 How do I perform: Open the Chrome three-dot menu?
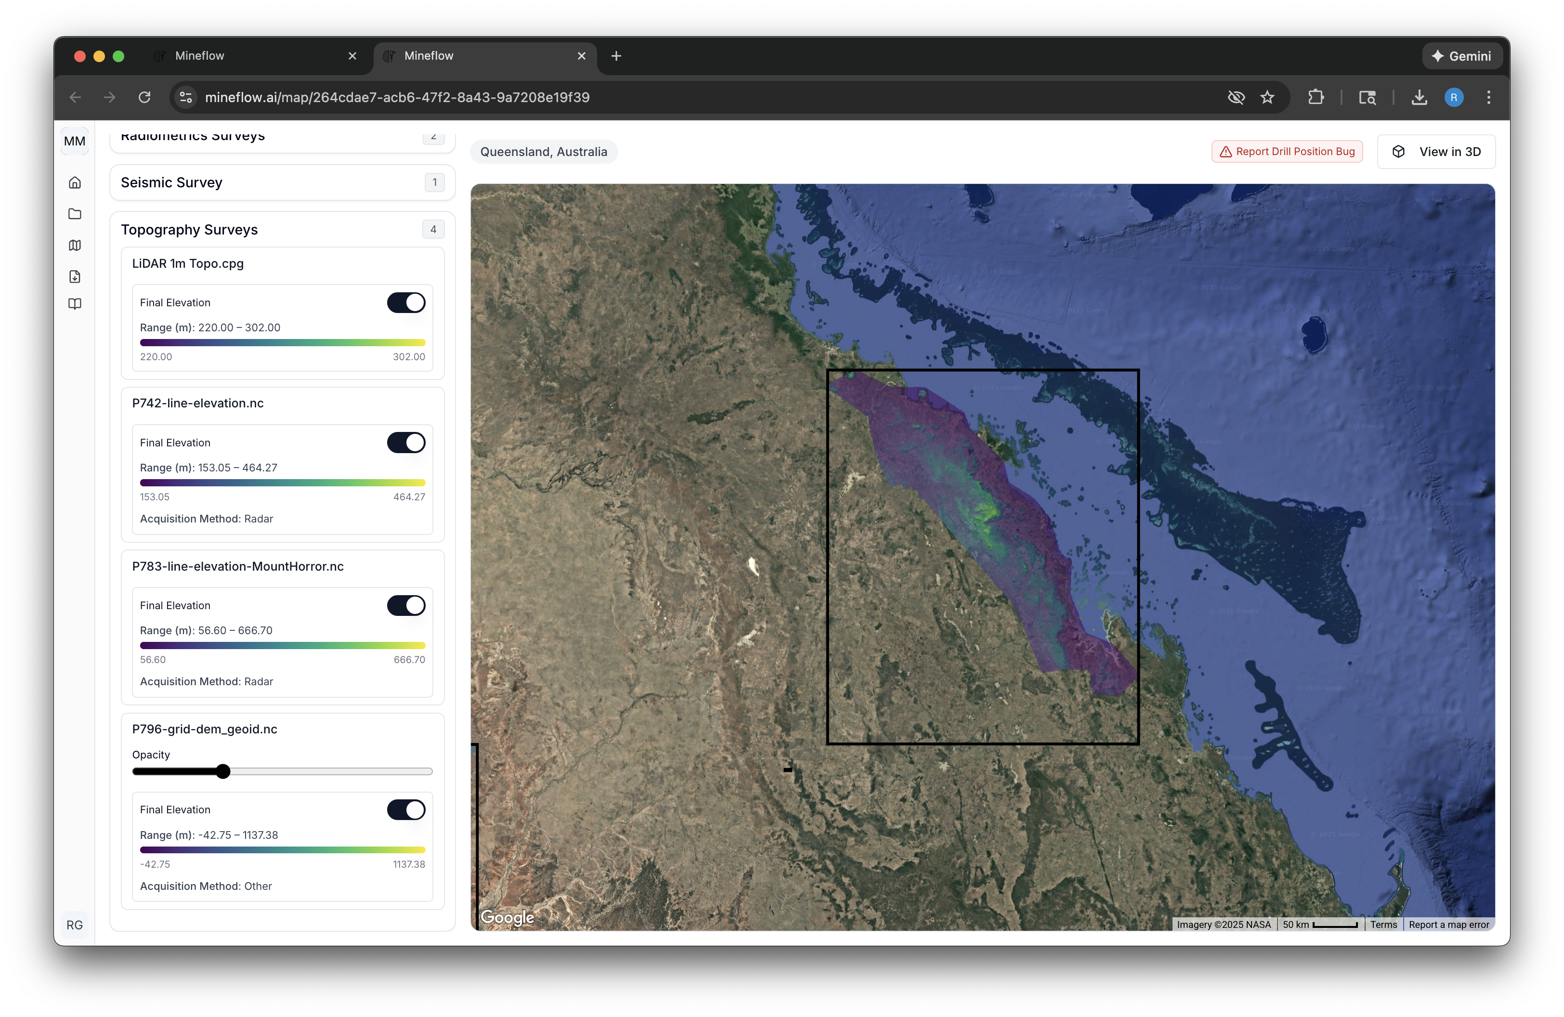(x=1488, y=97)
